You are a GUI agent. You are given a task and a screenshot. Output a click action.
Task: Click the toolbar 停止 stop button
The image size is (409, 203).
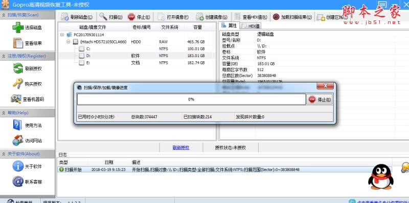[139, 17]
